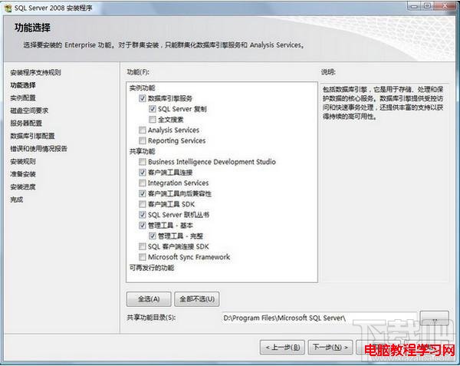460x366 pixels.
Task: Go back with 上一步(B) button
Action: [x=282, y=348]
